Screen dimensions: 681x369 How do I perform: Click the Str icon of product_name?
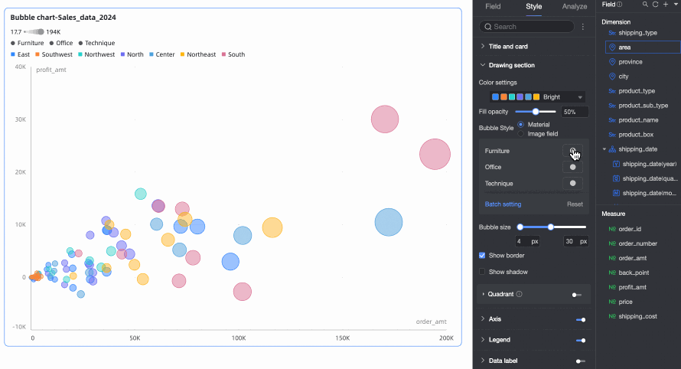(612, 120)
